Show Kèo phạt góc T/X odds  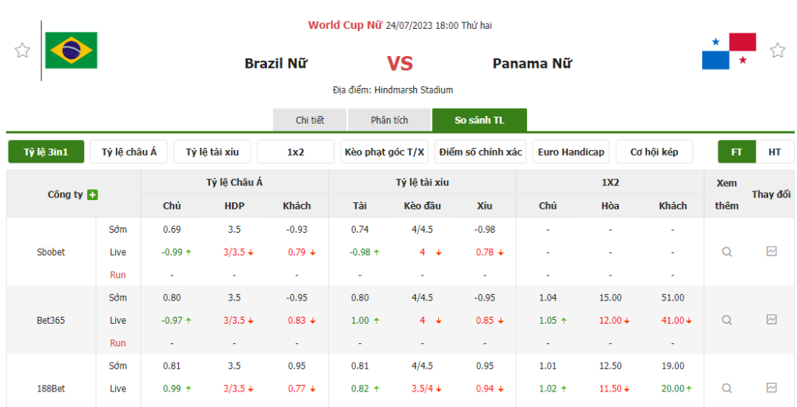tap(384, 152)
